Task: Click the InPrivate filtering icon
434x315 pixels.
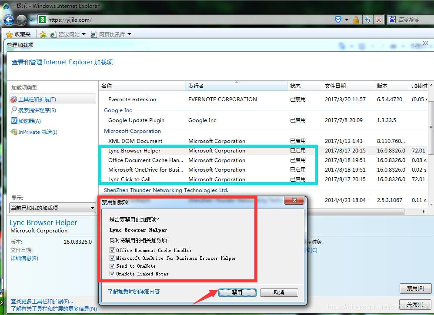Action: pos(14,132)
